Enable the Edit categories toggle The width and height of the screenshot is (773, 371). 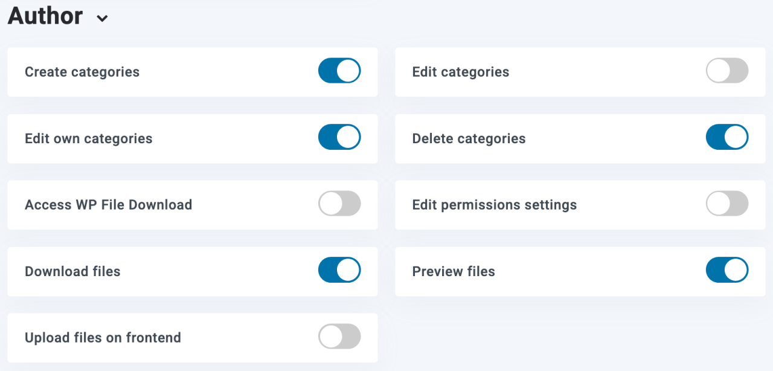pos(727,71)
